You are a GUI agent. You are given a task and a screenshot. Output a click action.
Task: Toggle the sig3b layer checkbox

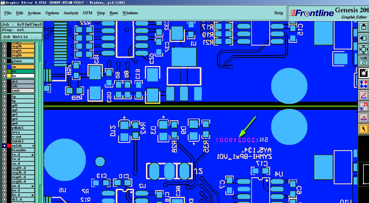pyautogui.click(x=4, y=46)
